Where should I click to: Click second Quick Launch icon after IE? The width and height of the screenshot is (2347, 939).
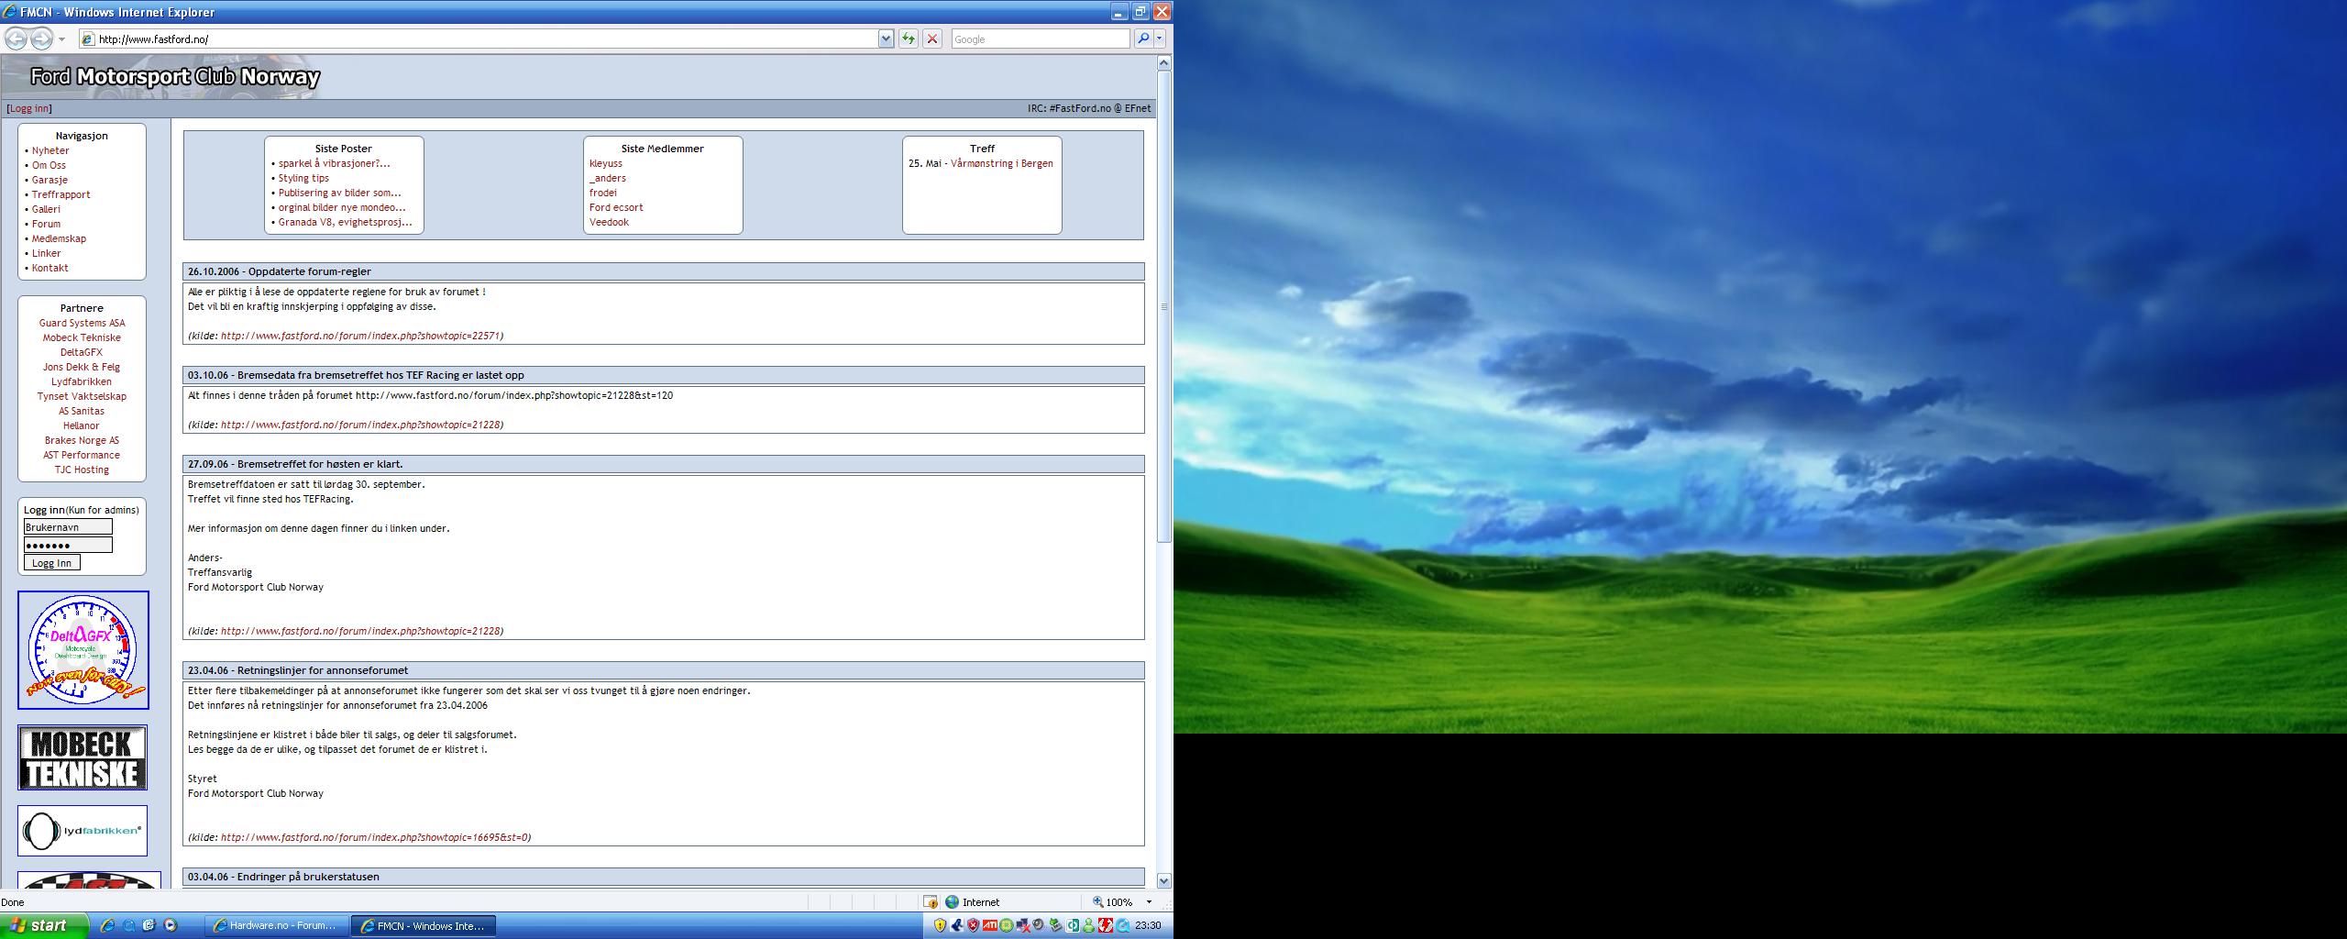coord(128,925)
